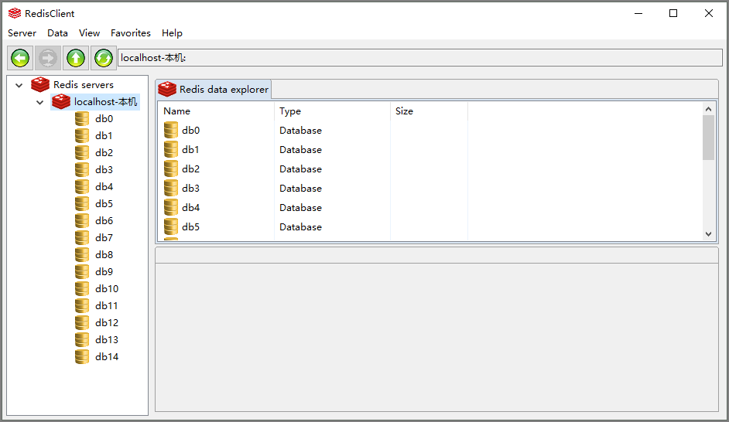Select the localhost-本机 label in tree
Viewport: 729px width, 422px height.
point(105,102)
